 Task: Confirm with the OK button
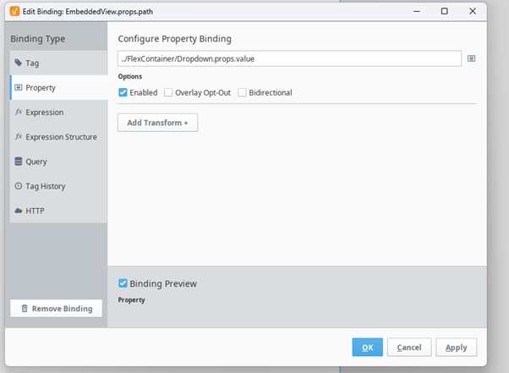click(x=368, y=348)
